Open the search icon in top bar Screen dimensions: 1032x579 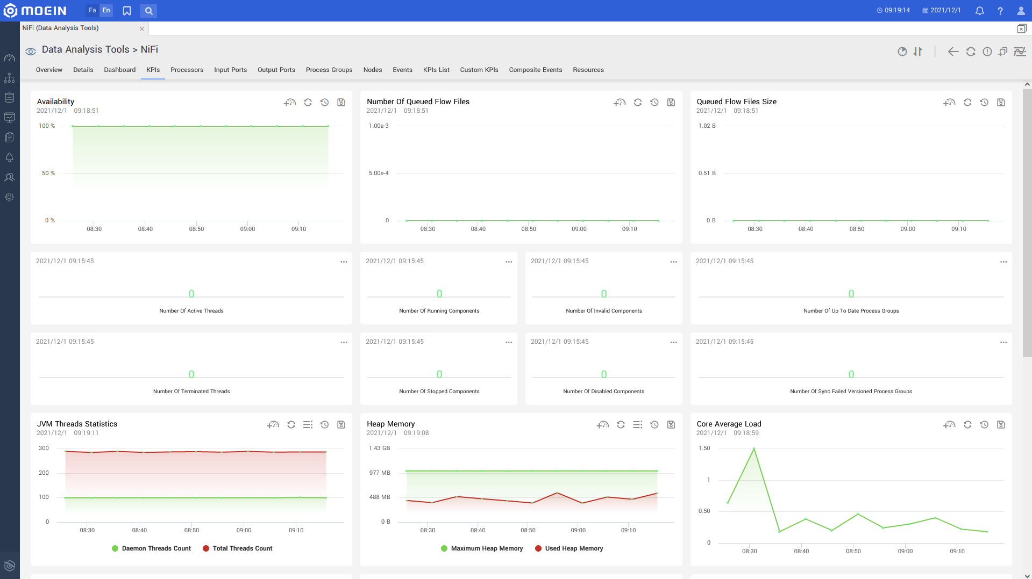[148, 11]
